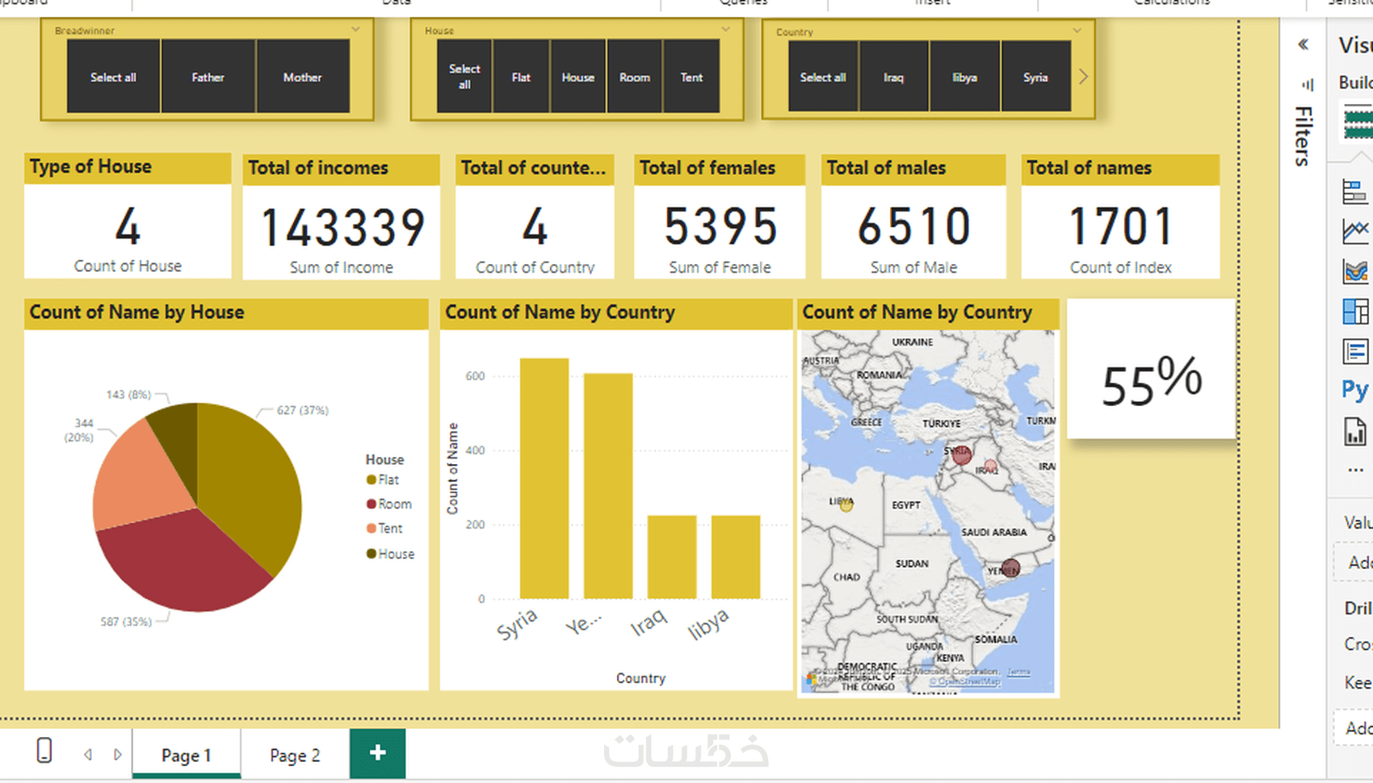
Task: Open the Country slicer header chevron
Action: (x=1077, y=31)
